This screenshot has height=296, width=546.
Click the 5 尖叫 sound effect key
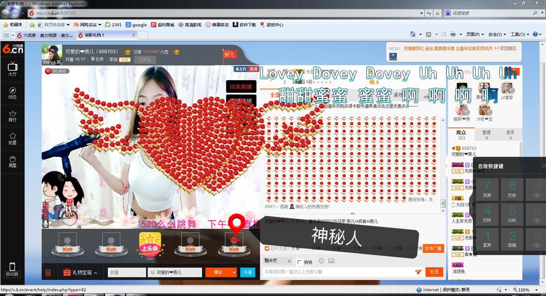512,214
